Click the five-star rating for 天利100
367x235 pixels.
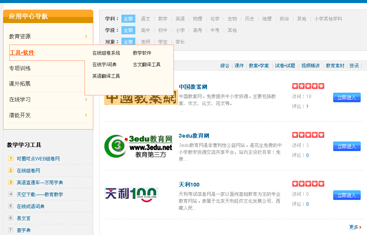308,184
